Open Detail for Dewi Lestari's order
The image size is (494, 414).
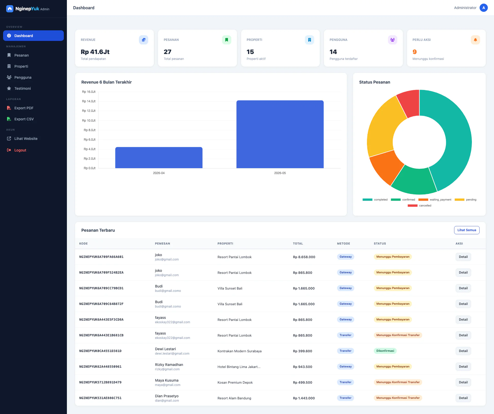point(463,351)
